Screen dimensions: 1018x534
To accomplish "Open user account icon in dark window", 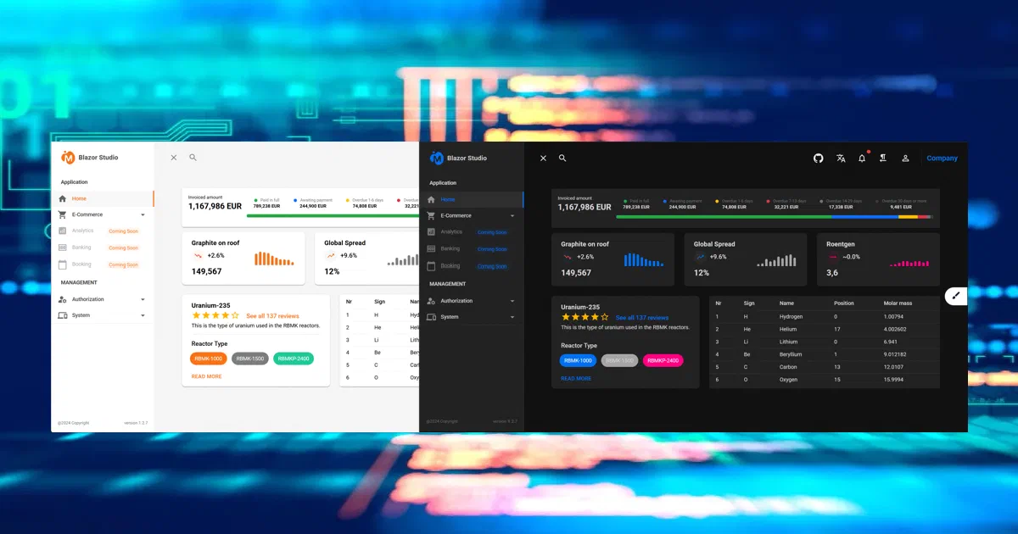I will (x=905, y=159).
